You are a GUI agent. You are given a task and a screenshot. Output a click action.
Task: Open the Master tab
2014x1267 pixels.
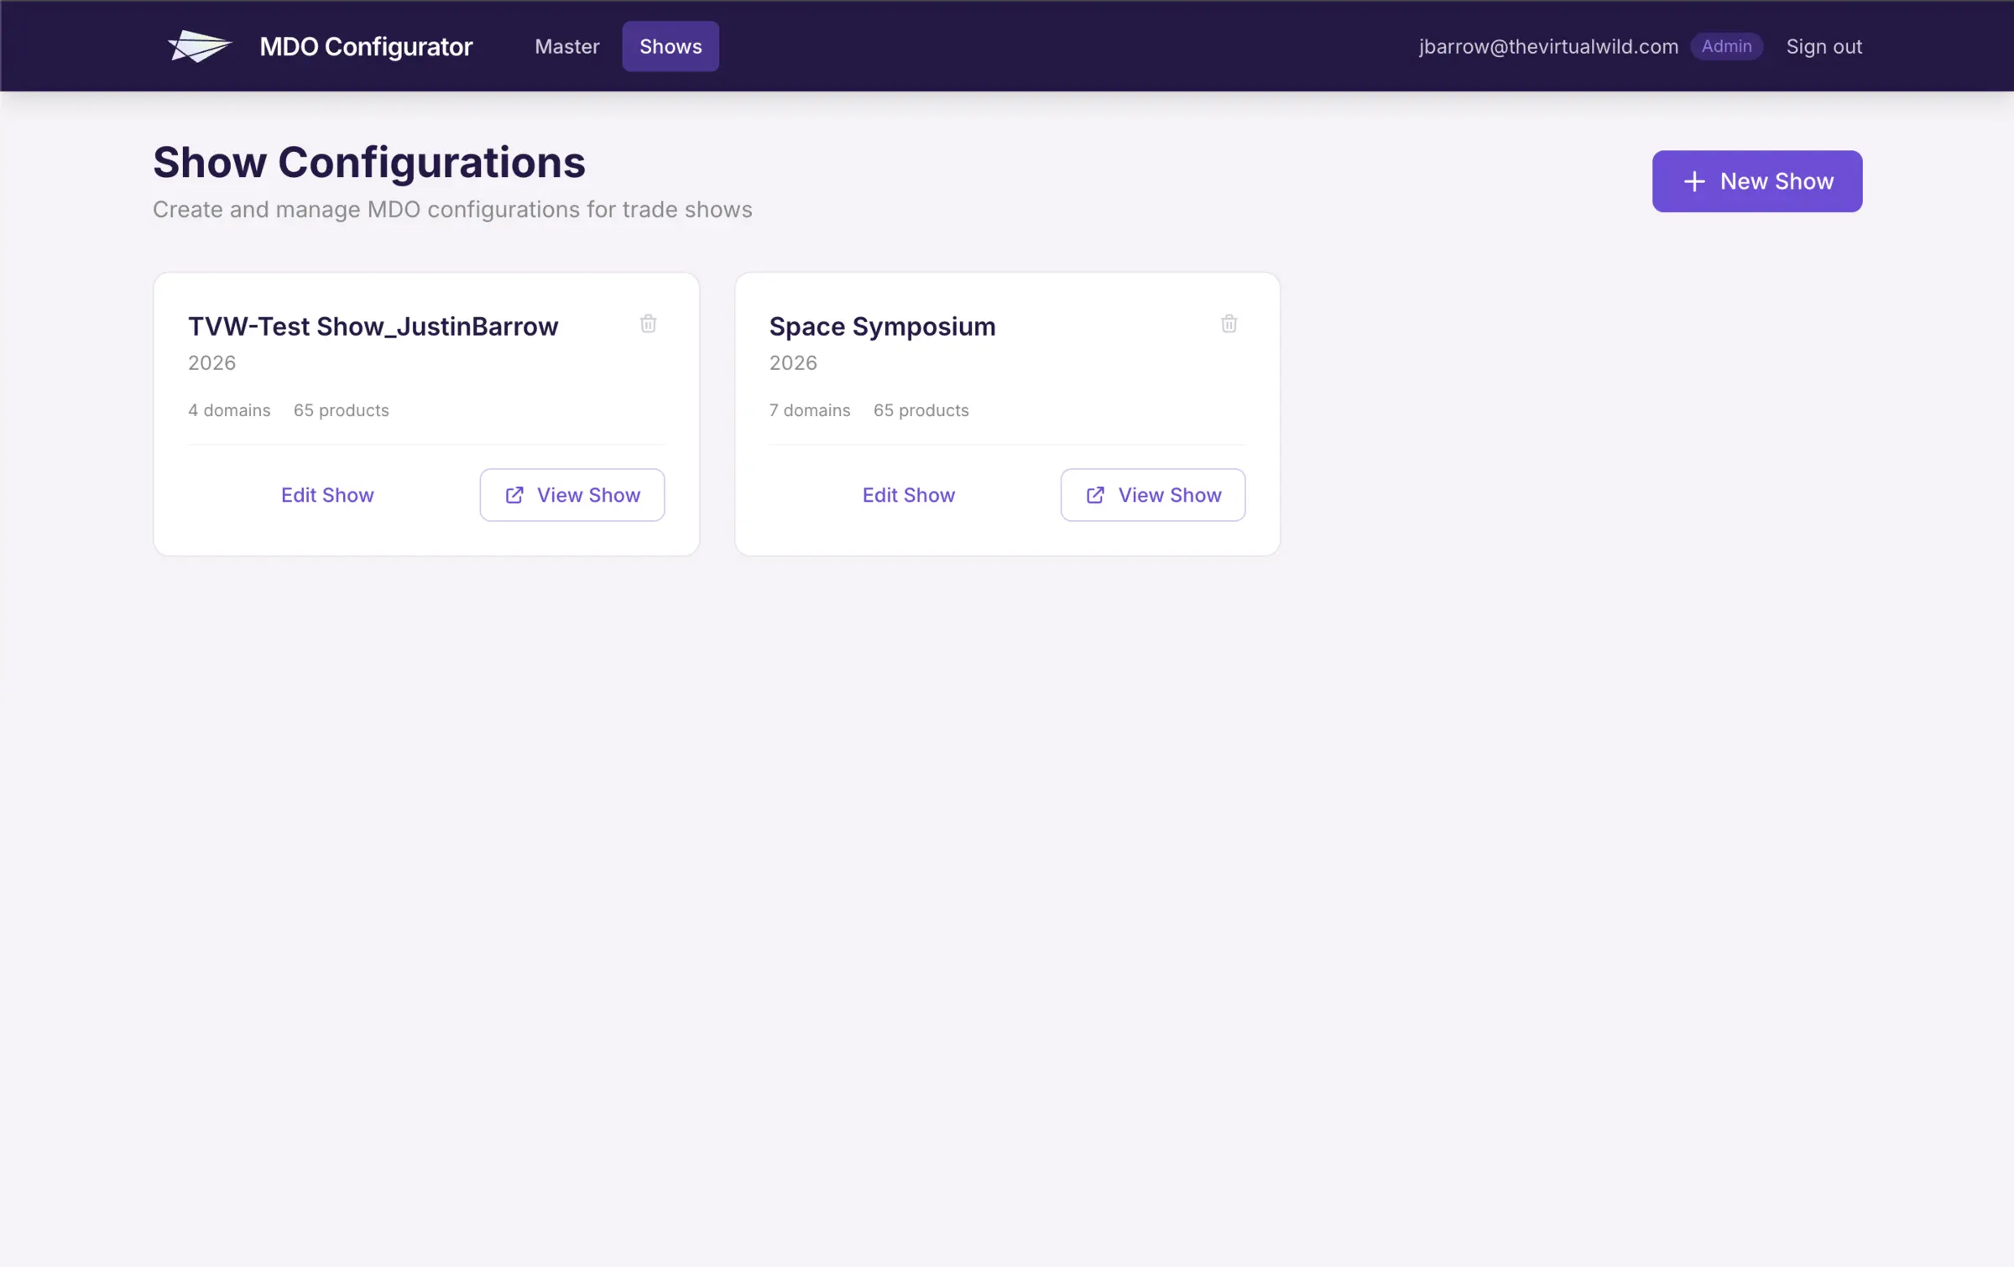pyautogui.click(x=567, y=46)
